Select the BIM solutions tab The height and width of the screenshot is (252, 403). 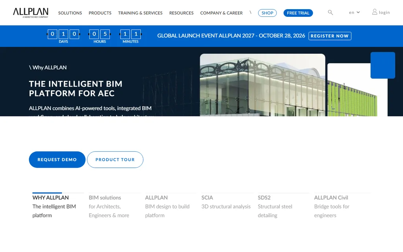pyautogui.click(x=114, y=206)
